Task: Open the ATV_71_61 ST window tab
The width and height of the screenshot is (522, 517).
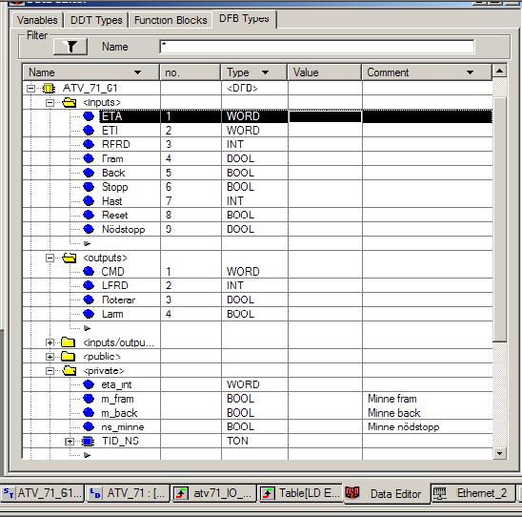Action: pos(43,493)
